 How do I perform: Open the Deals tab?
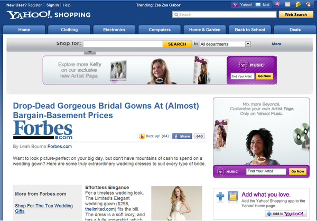pos(295,30)
